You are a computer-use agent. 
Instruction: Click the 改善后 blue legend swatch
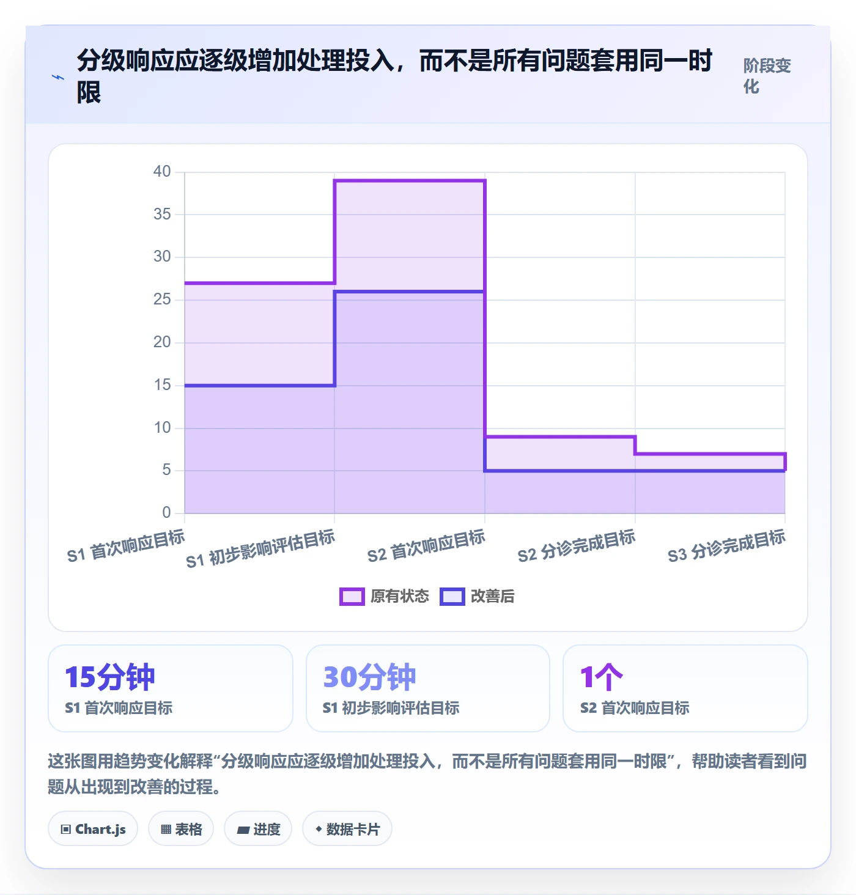pos(452,597)
